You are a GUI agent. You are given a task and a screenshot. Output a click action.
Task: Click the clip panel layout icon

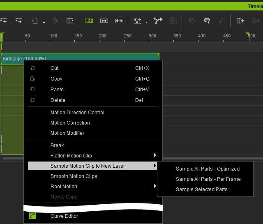click(x=70, y=21)
